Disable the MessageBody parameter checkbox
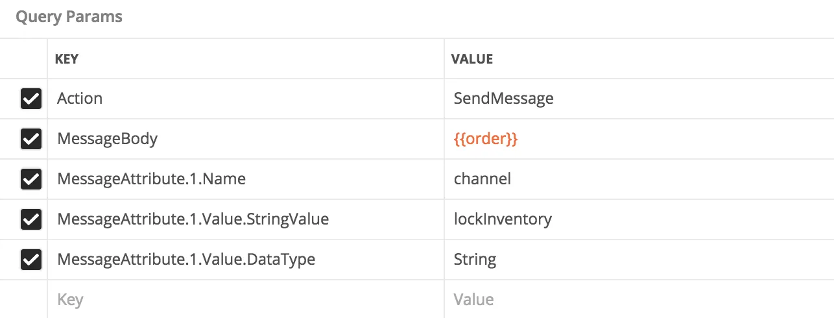Screen dimensions: 834x318 tap(31, 139)
